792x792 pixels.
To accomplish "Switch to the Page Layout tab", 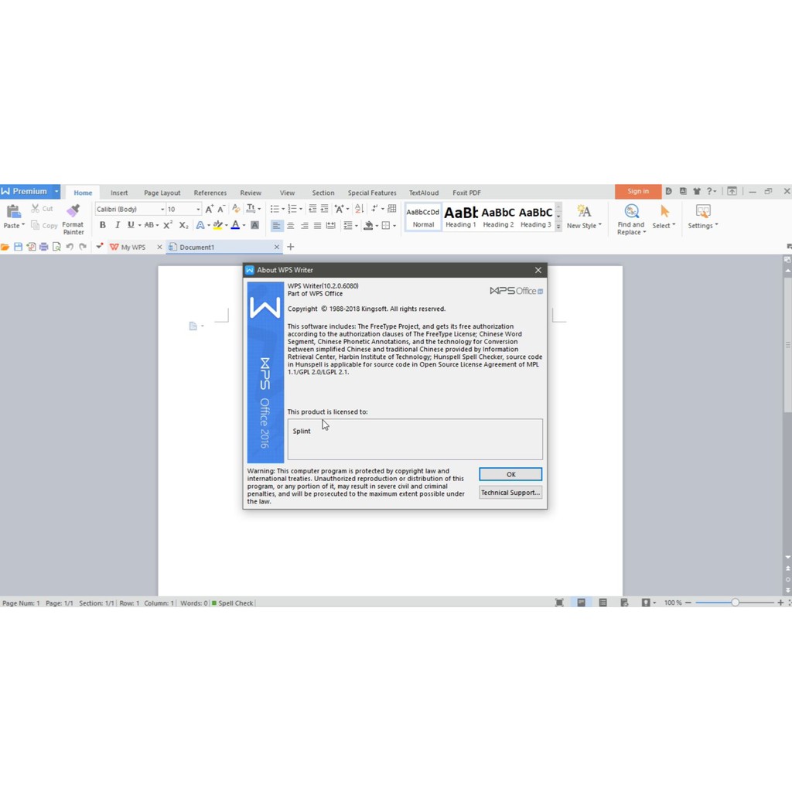I will [x=162, y=193].
